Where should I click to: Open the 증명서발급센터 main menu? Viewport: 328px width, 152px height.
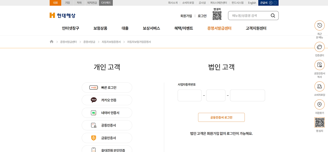219,28
